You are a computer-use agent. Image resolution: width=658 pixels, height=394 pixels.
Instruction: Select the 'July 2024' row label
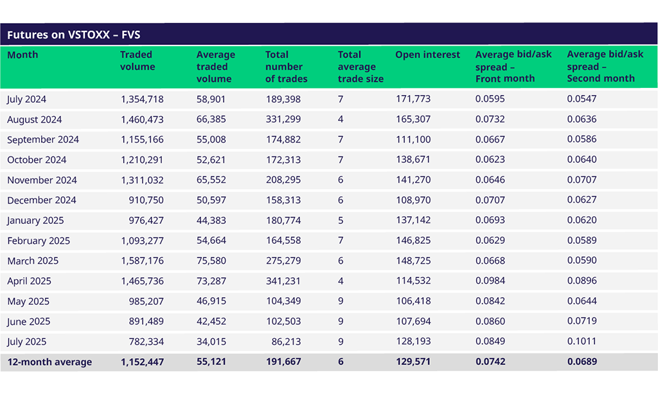[x=27, y=99]
